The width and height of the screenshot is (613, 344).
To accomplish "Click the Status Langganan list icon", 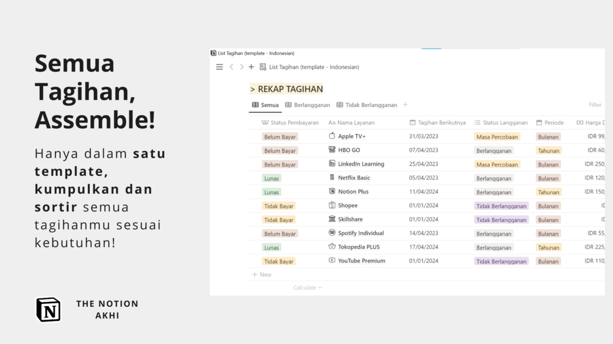I will [478, 122].
